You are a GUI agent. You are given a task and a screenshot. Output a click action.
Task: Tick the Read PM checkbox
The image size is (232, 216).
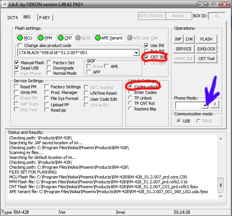click(x=16, y=87)
